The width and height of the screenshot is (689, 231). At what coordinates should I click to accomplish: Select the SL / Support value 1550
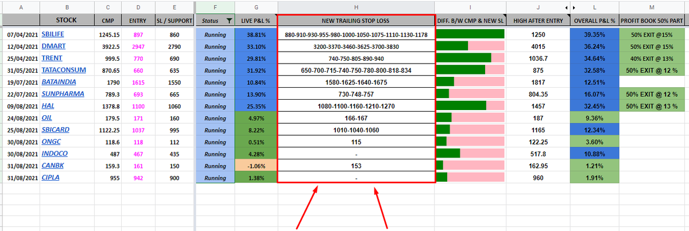(x=175, y=82)
